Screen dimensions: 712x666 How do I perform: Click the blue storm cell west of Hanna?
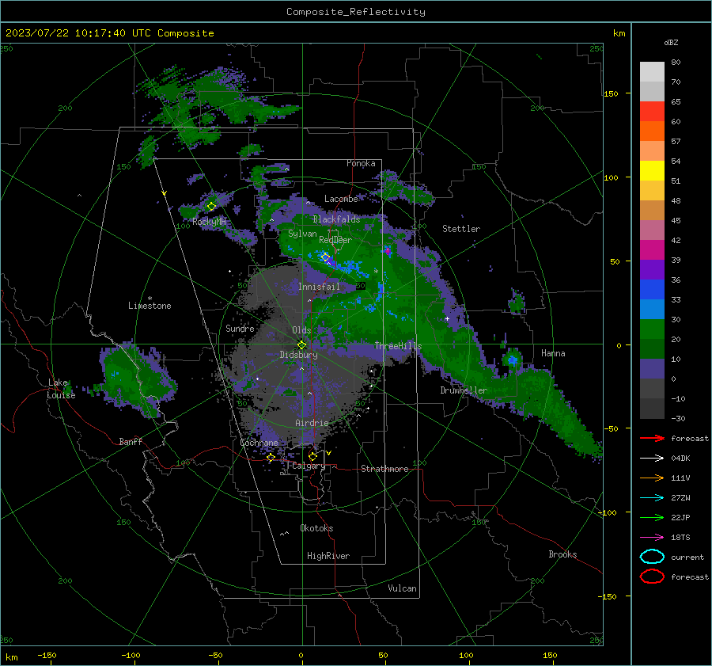512,360
